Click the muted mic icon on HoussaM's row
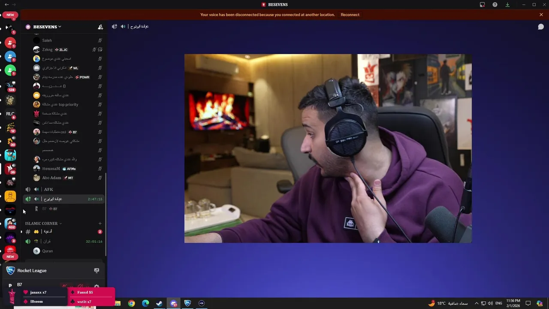This screenshot has height=309, width=549. pos(100,169)
